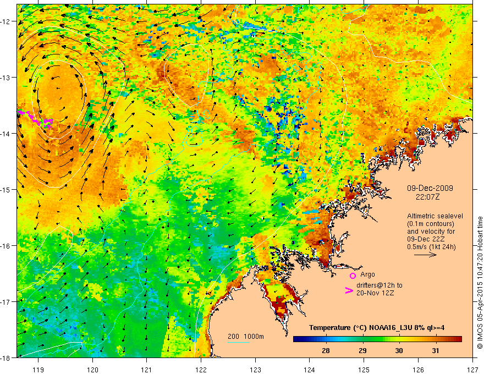
Task: Click the latitude axis label '-15'
Action: (x=6, y=189)
